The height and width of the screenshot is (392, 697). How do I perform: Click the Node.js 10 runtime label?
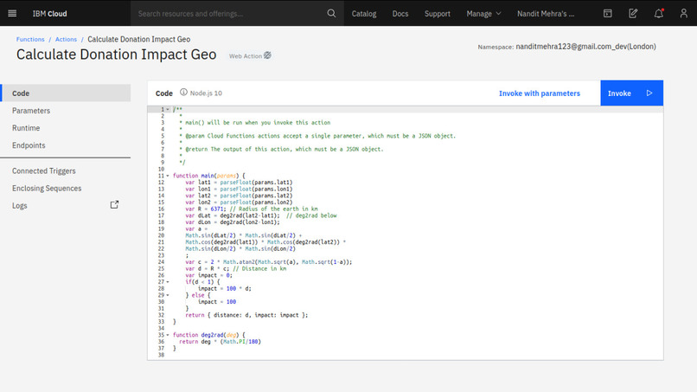[x=206, y=93]
